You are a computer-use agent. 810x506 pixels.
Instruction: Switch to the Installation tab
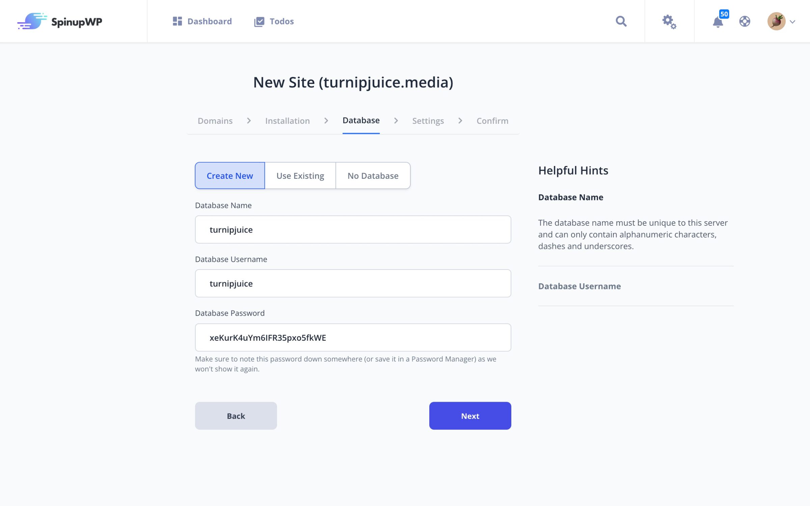point(288,121)
